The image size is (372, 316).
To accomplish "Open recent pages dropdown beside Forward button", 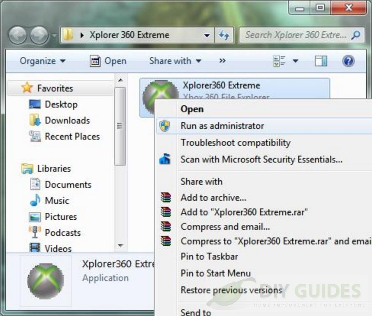I will pos(55,36).
